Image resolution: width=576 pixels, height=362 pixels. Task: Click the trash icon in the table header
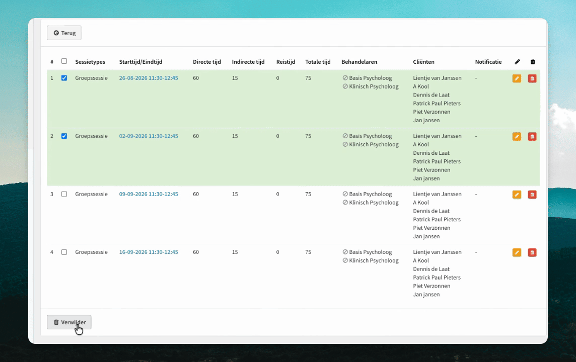tap(533, 62)
